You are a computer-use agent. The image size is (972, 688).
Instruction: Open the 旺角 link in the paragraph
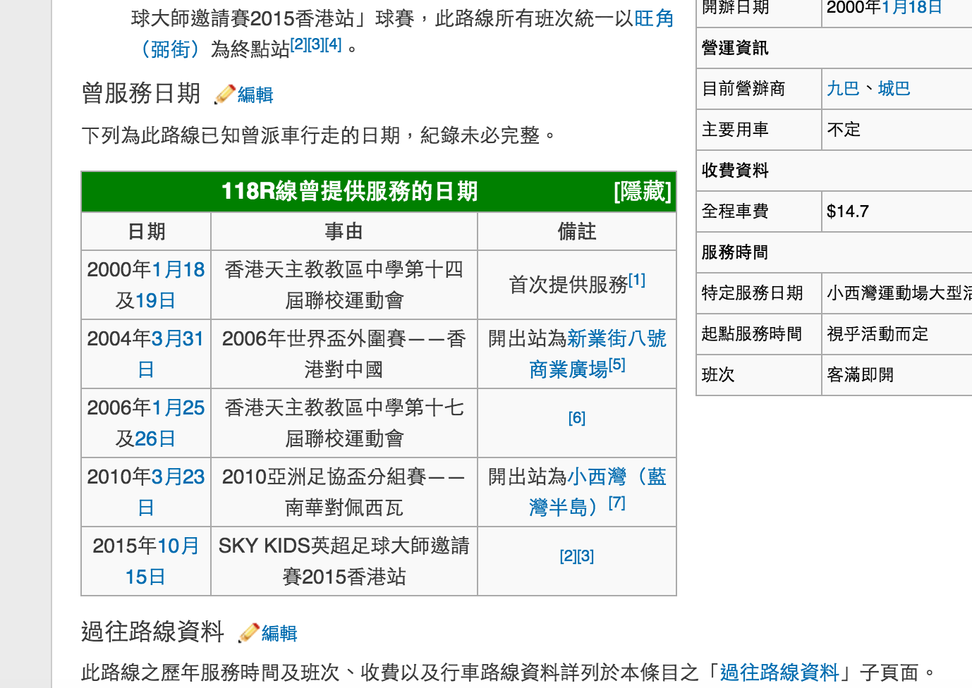(655, 18)
